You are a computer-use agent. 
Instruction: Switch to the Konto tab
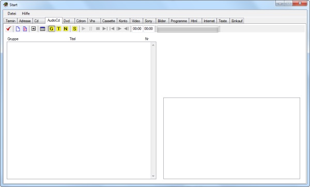(x=123, y=21)
